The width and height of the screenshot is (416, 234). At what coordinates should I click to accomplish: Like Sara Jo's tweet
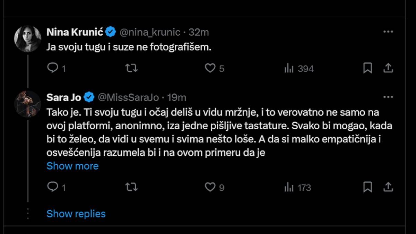(210, 188)
